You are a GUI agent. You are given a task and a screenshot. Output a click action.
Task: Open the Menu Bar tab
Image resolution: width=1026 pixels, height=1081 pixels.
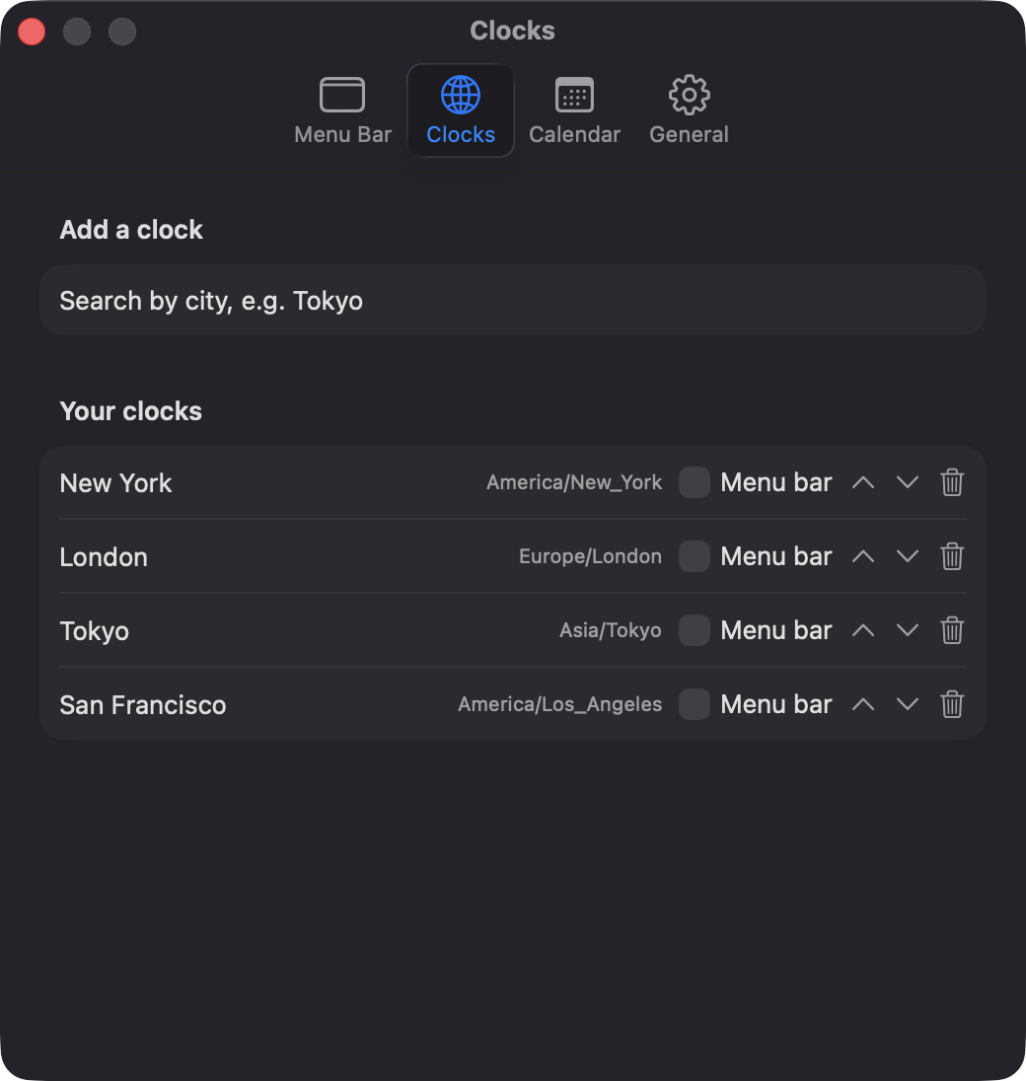click(x=342, y=110)
